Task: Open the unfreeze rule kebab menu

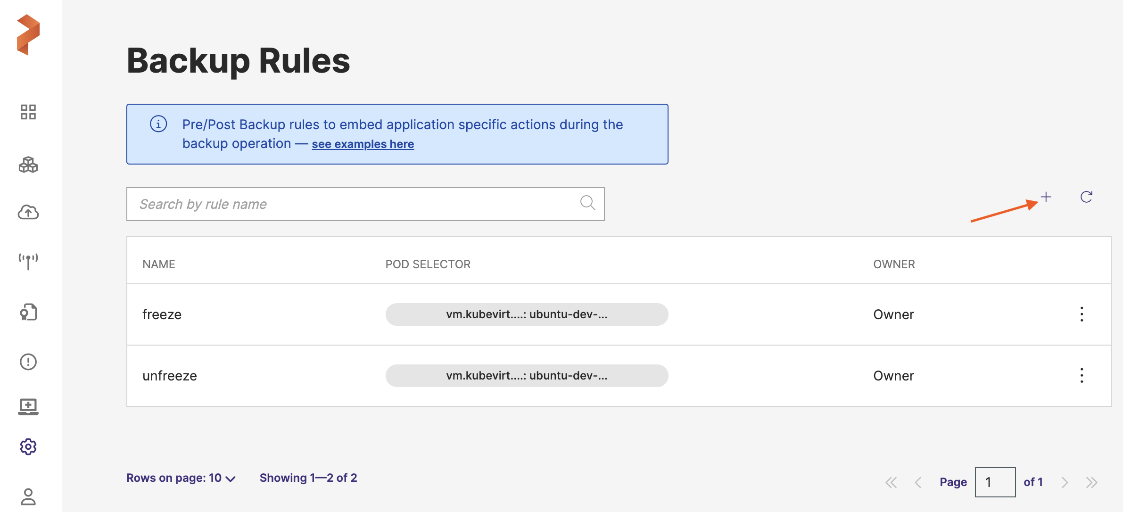Action: 1082,375
